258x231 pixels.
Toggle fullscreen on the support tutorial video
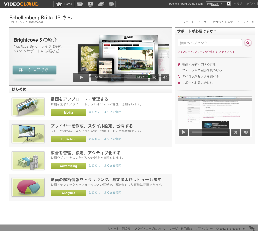(236, 132)
